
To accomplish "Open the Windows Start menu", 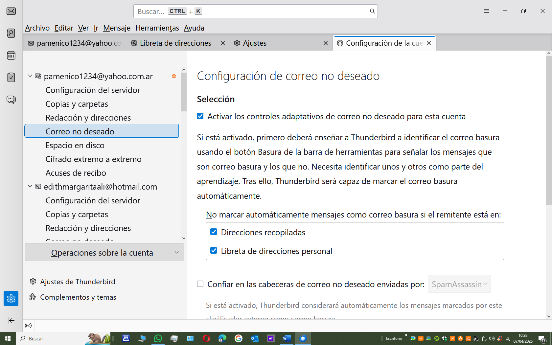I will pos(8,338).
